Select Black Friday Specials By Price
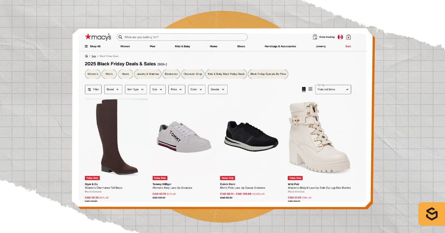Viewport: 445px width, 233px height. pos(268,74)
